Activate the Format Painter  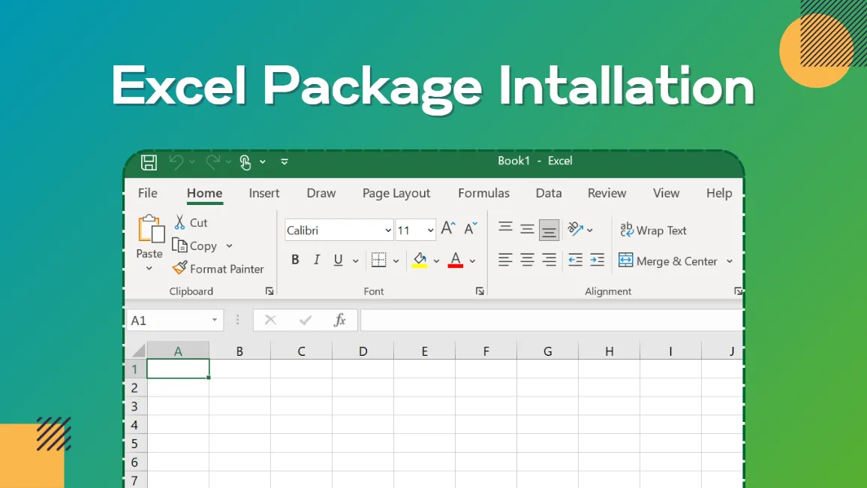coord(218,269)
